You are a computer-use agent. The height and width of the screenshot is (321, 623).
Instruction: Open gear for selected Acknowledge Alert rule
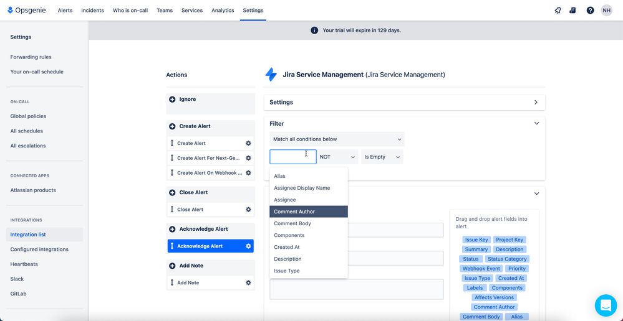point(248,246)
